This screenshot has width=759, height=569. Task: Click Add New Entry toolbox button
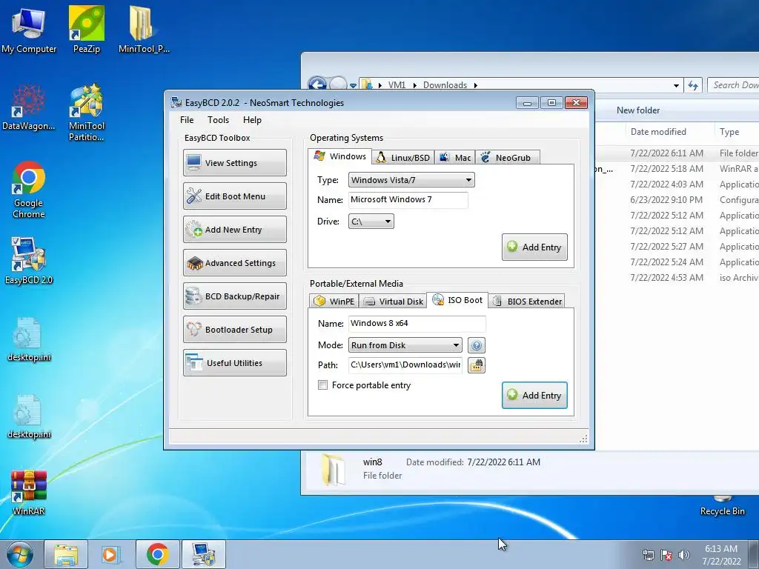point(235,230)
